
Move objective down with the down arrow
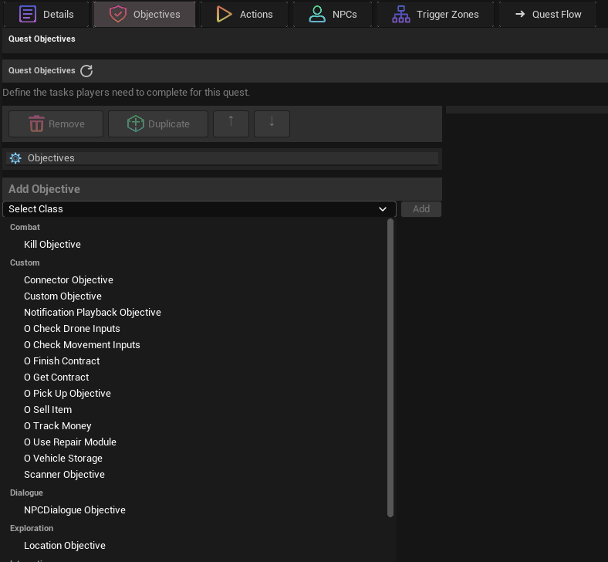pyautogui.click(x=272, y=124)
